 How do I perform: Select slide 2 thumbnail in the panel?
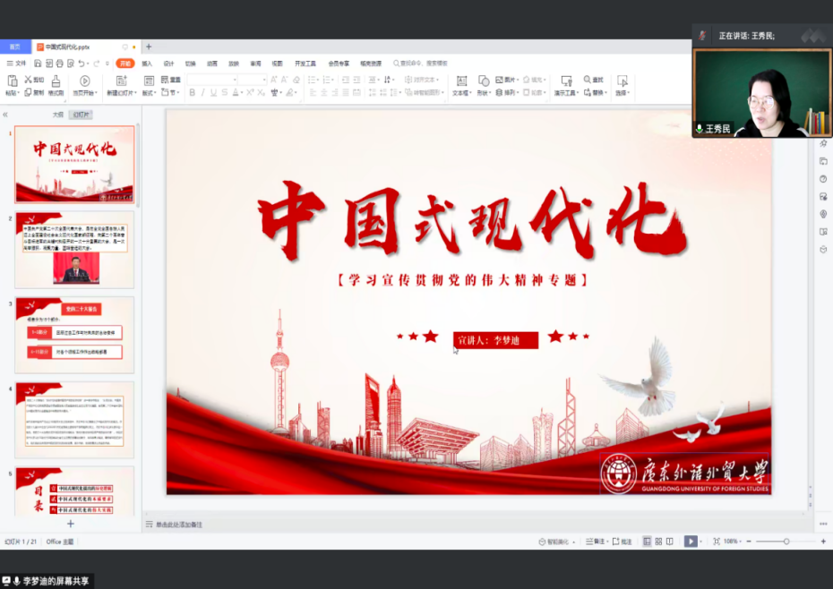click(x=74, y=250)
